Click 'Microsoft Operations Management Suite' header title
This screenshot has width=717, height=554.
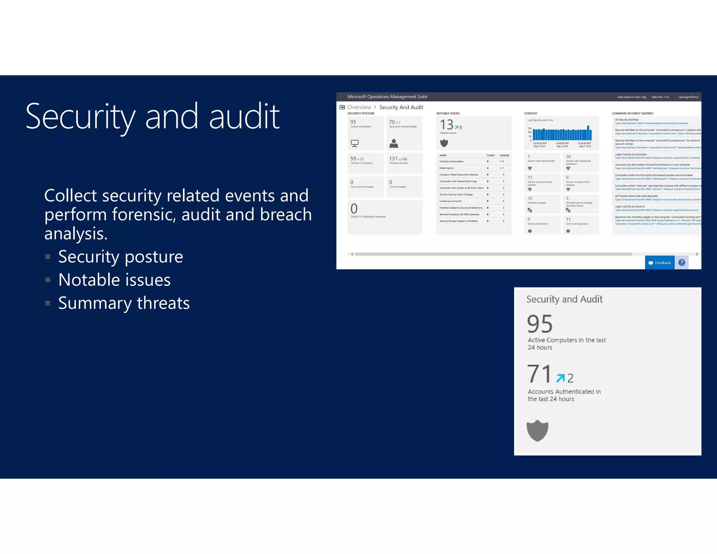coord(387,97)
